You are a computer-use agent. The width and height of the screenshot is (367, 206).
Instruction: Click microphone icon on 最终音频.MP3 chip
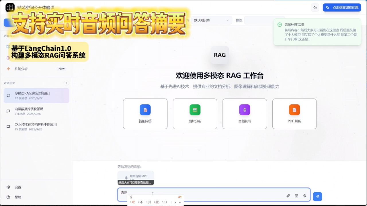click(126, 178)
